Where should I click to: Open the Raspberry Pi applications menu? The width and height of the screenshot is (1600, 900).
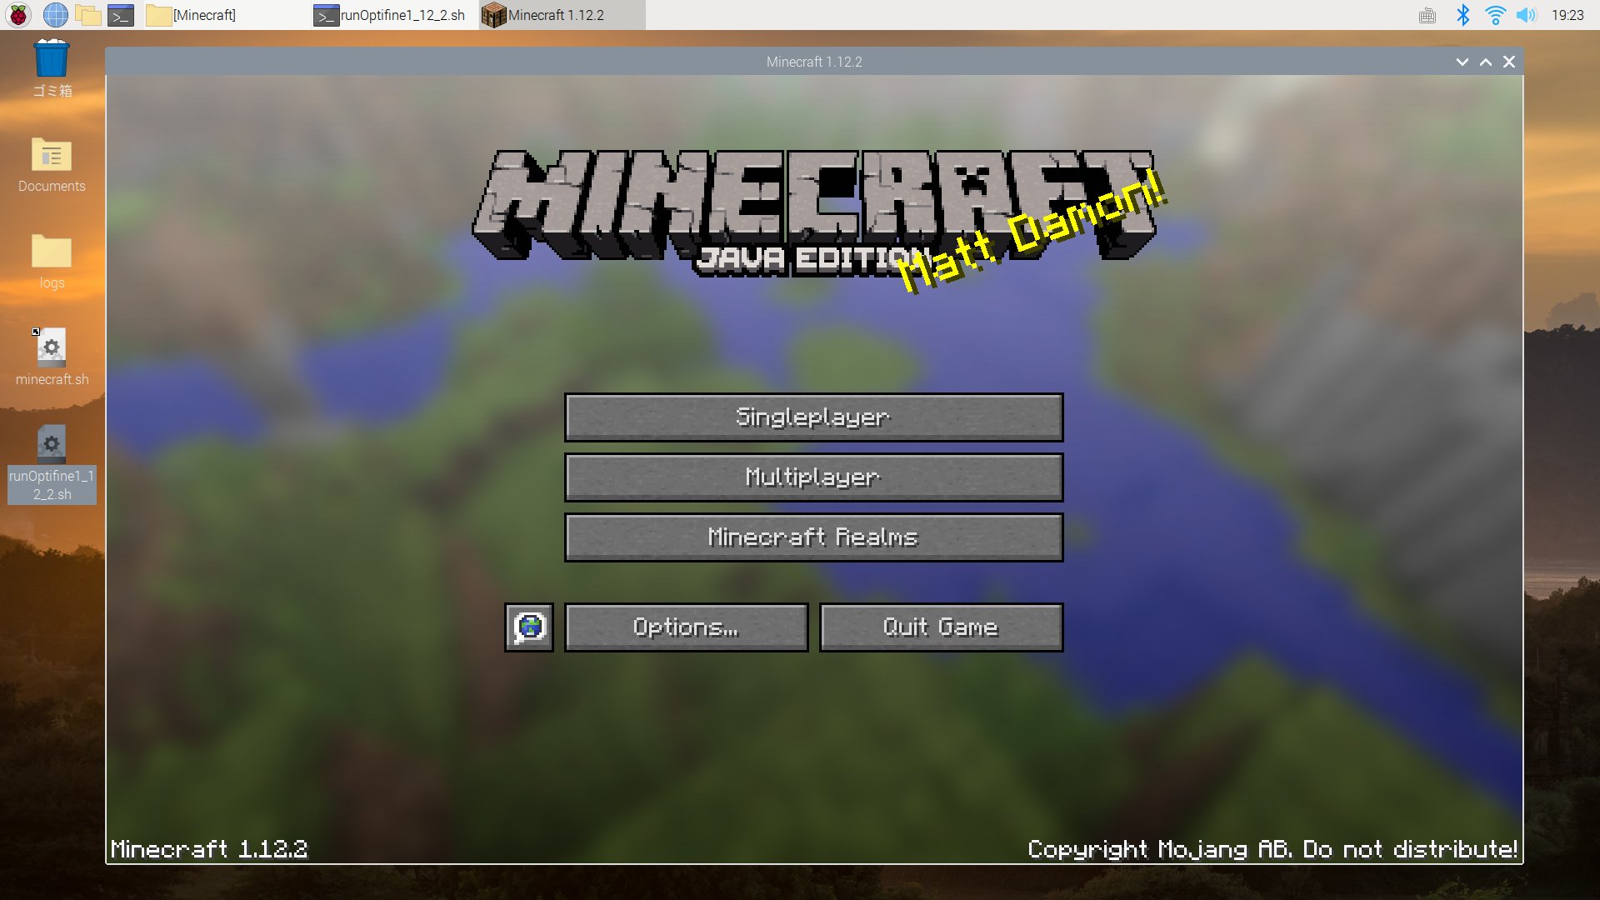coord(18,15)
